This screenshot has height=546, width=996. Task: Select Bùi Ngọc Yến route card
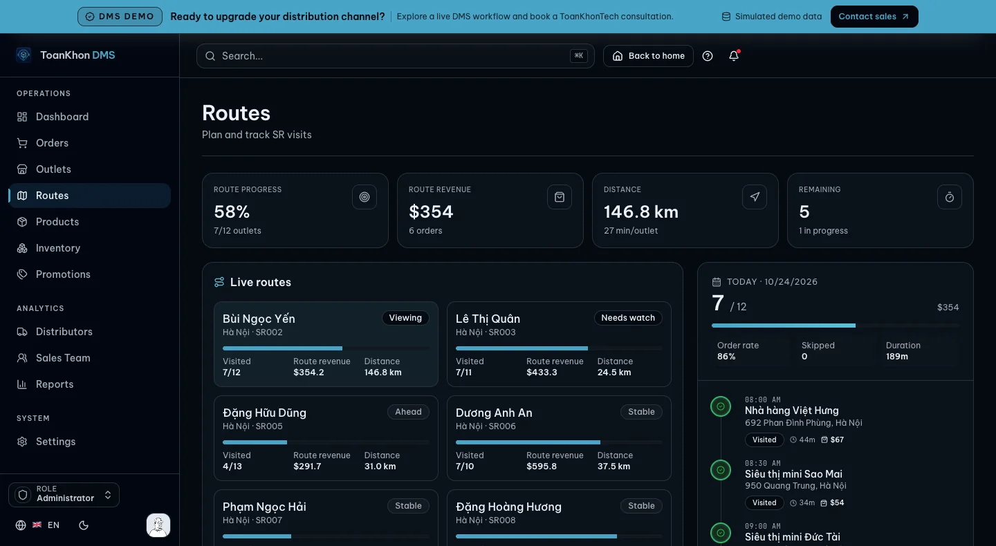[x=326, y=344]
